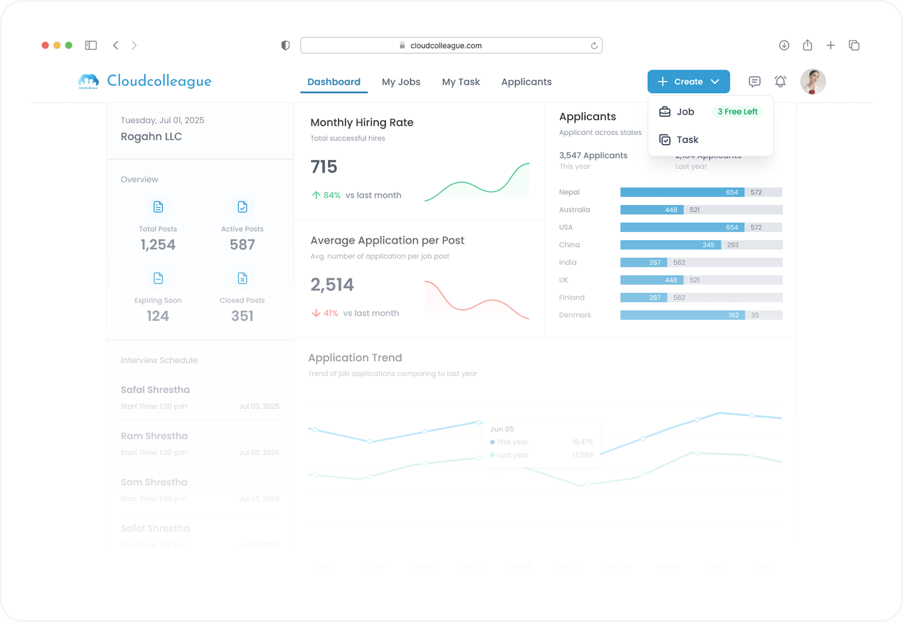This screenshot has width=903, height=622.
Task: Click the Closed Posts icon
Action: [242, 278]
